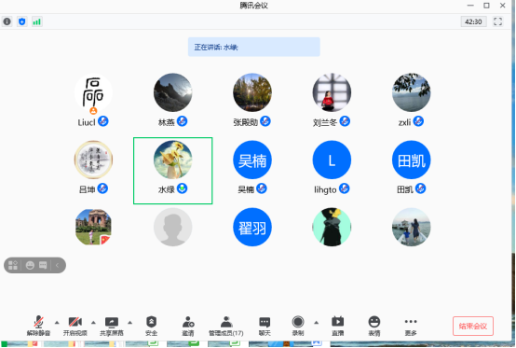Select the 水绿 speaking participant avatar
The image size is (516, 348).
pos(172,160)
